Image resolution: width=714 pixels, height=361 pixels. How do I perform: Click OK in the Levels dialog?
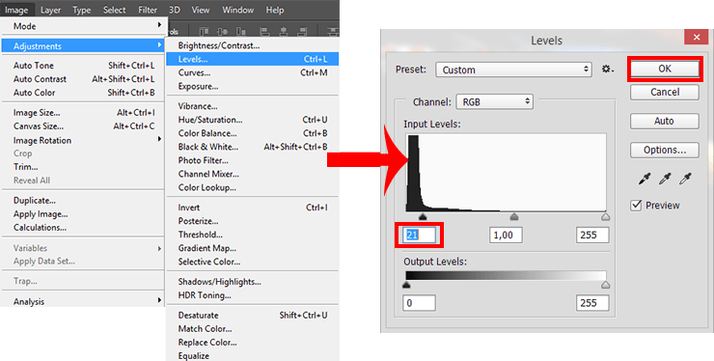[x=665, y=69]
